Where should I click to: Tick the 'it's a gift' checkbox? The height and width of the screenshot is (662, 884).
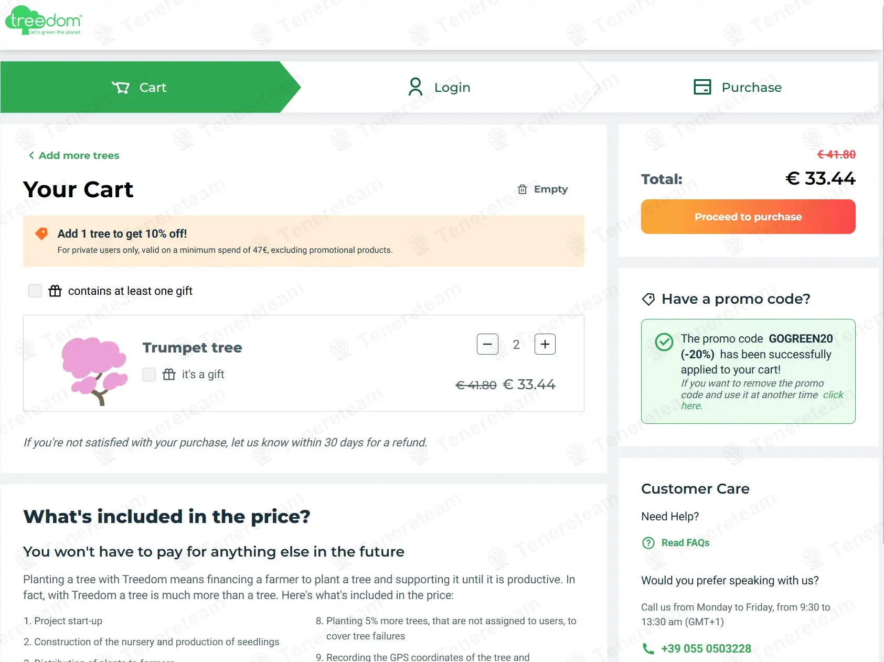pos(149,375)
